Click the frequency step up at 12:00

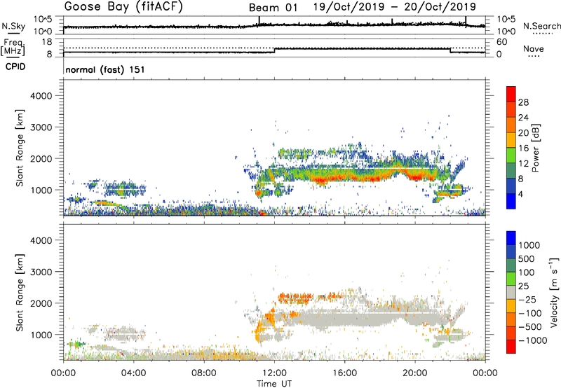pyautogui.click(x=274, y=50)
